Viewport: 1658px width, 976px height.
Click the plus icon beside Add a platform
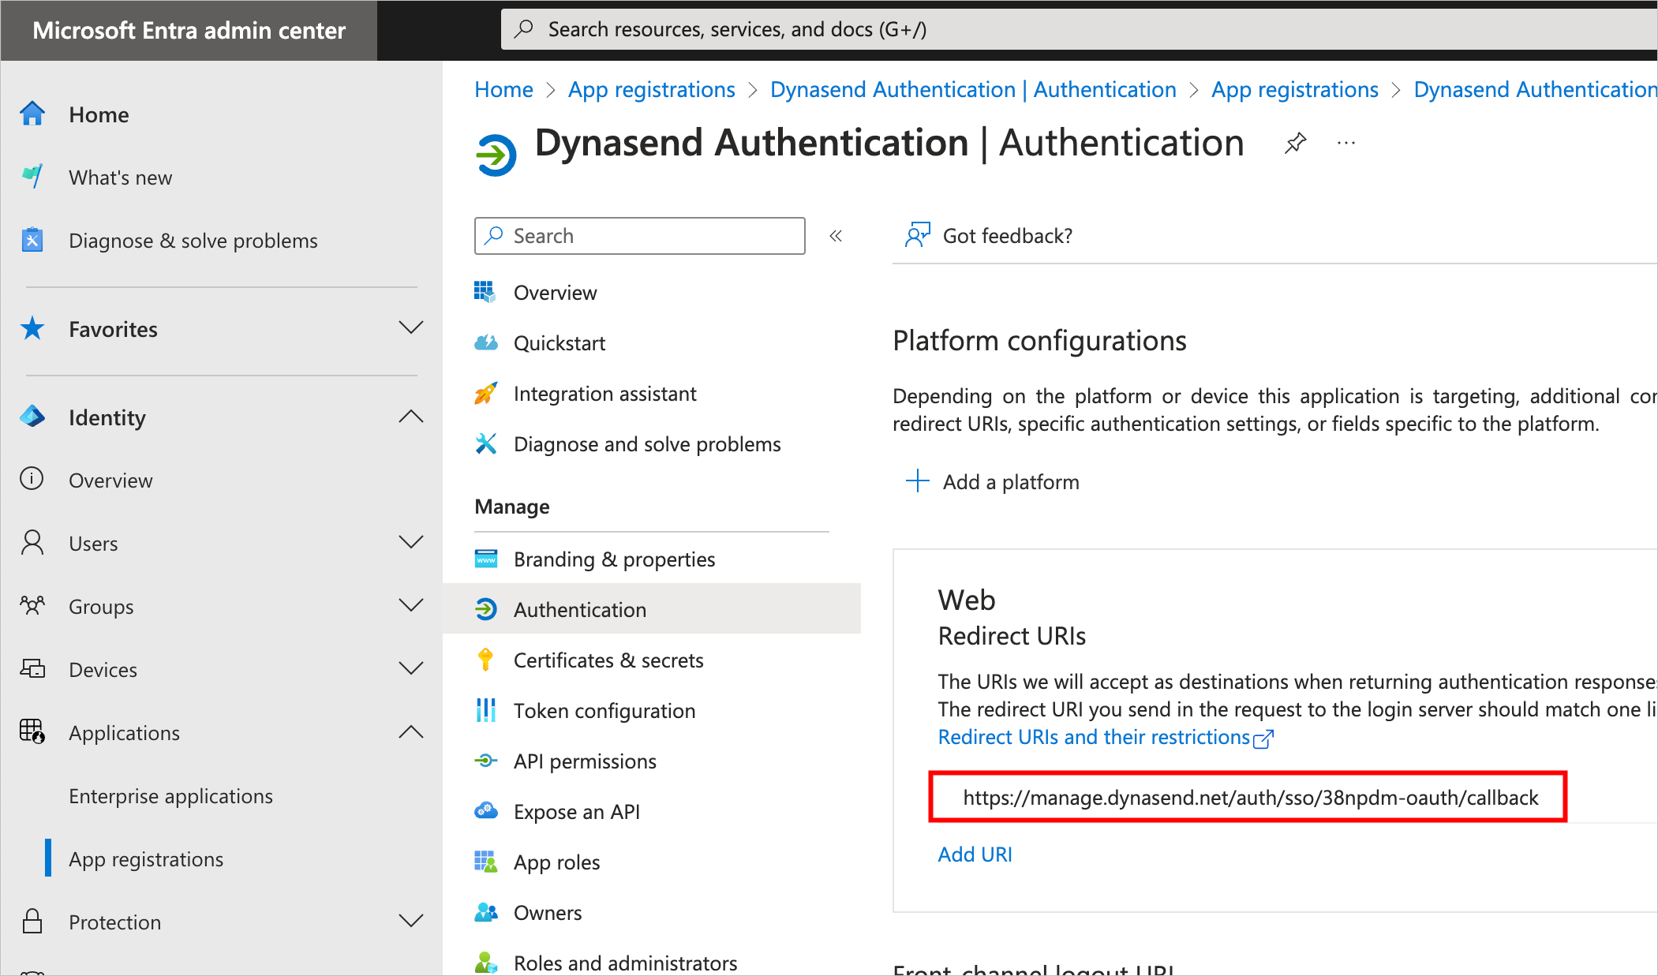[917, 481]
